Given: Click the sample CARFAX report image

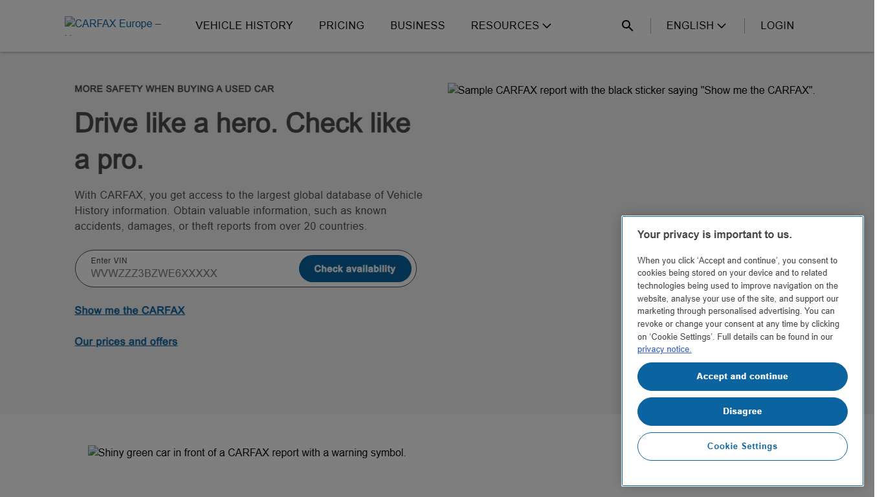Looking at the screenshot, I should [x=631, y=91].
